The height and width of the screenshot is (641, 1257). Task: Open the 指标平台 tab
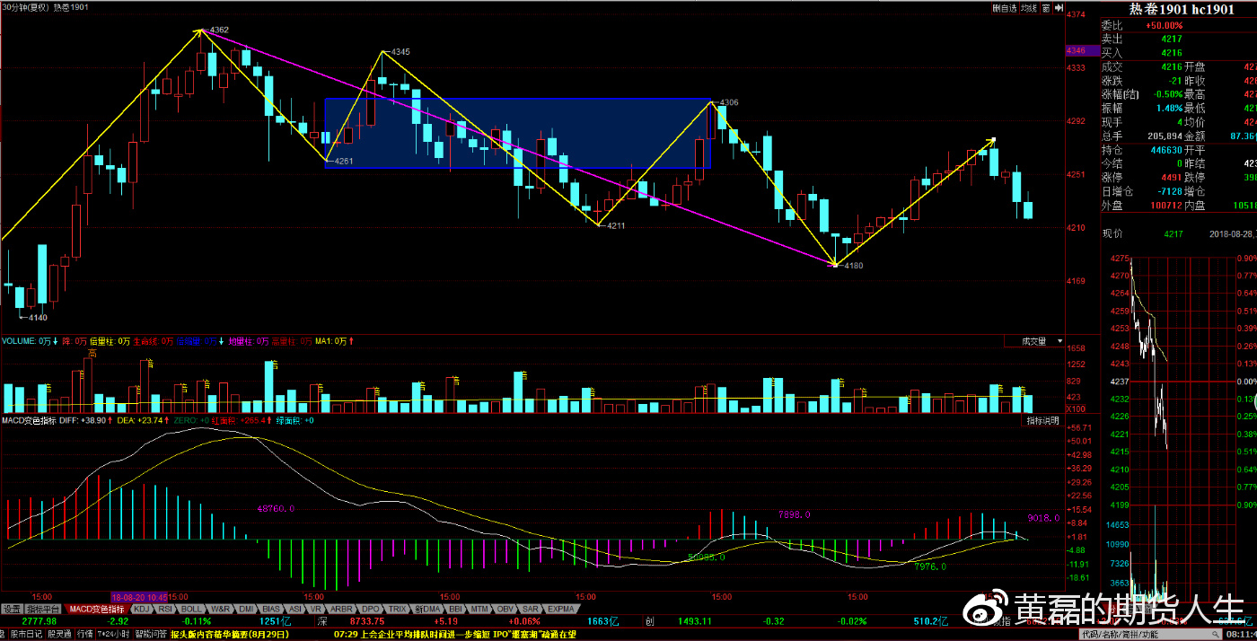41,609
